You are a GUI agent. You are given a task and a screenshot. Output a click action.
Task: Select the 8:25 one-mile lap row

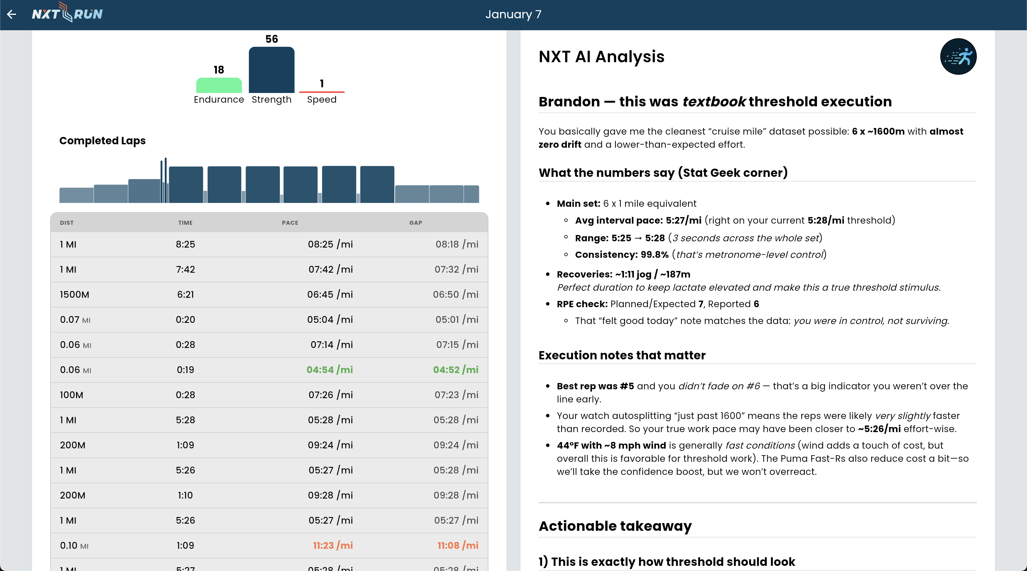[x=269, y=244]
